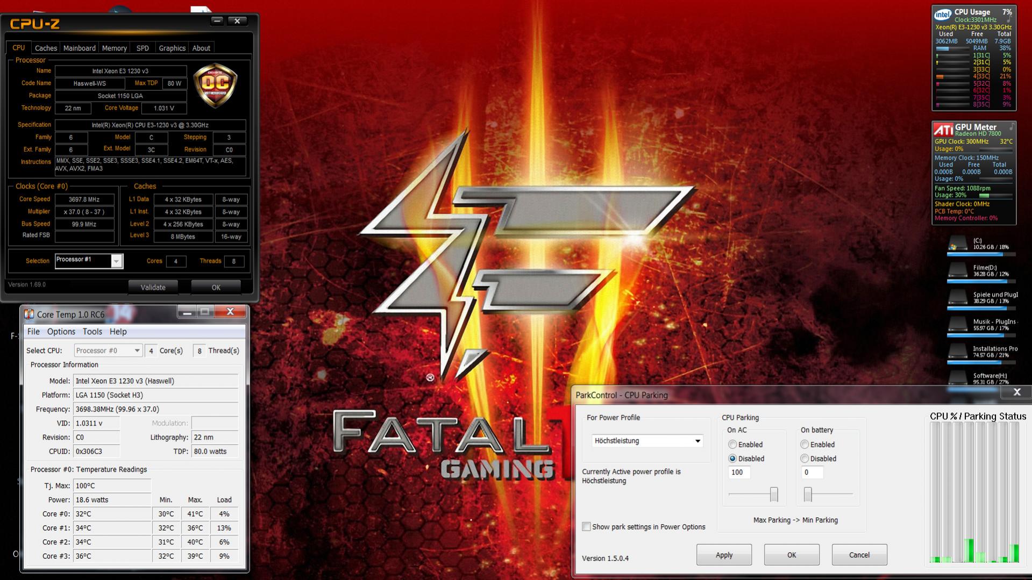The height and width of the screenshot is (580, 1032).
Task: Click the Fan Speed 1088rpm reading in GPU Meter
Action: (962, 188)
